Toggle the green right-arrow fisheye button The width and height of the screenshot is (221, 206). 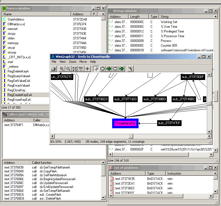click(x=122, y=69)
